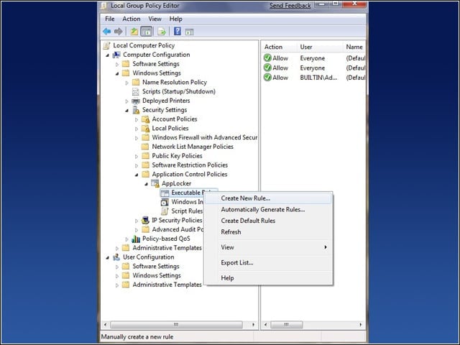Click the Deployed Printers printer icon

click(x=136, y=101)
